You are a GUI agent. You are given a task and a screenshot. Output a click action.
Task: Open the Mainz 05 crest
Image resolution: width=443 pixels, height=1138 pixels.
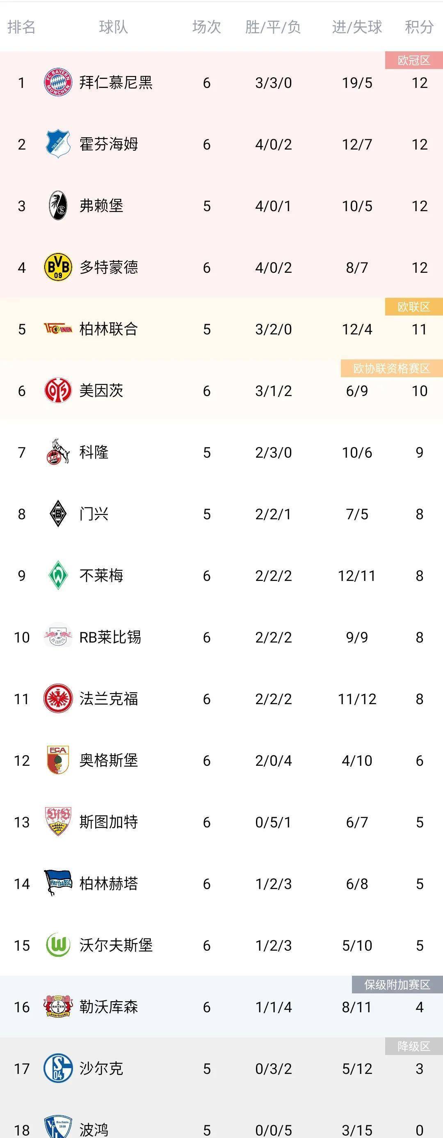(58, 391)
